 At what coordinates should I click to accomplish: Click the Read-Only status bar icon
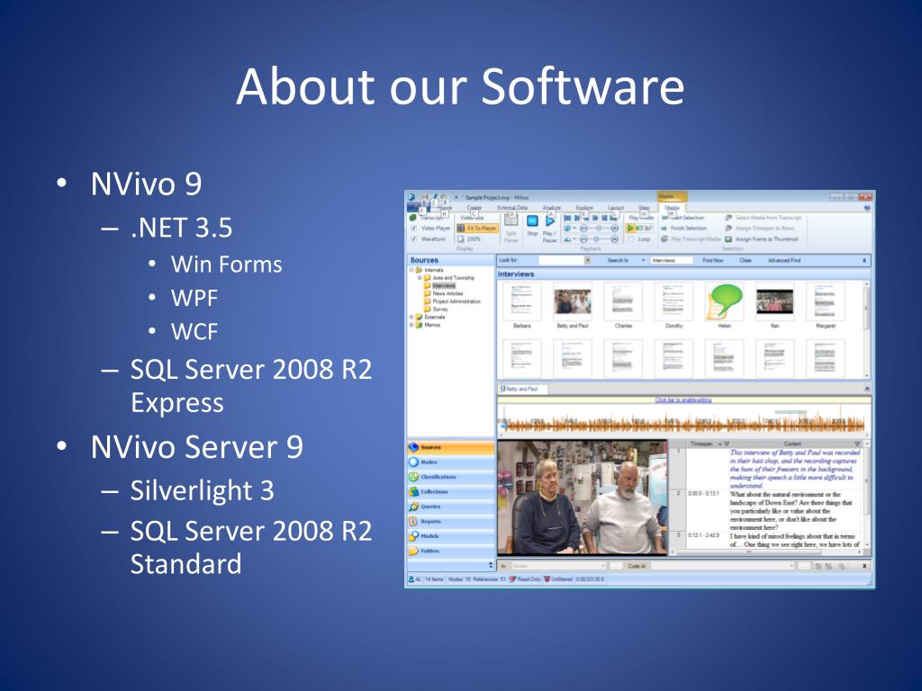tap(512, 579)
